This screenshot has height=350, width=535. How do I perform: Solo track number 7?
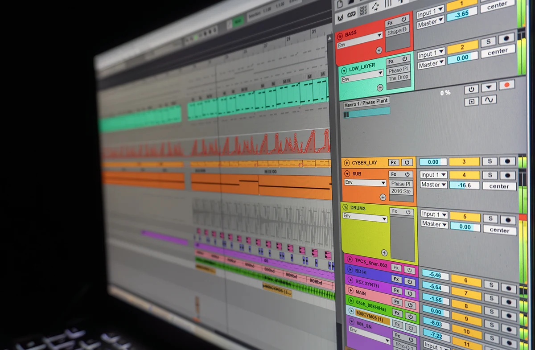coord(491,298)
